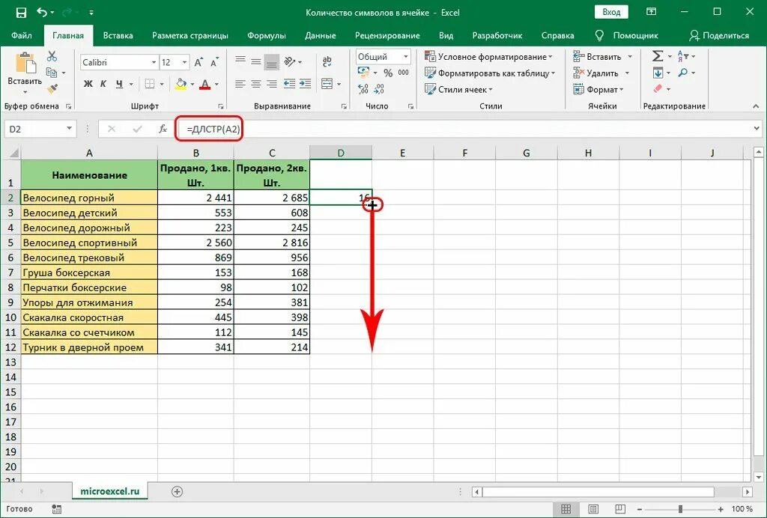The height and width of the screenshot is (518, 767).
Task: Toggle bold Ж formatting
Action: pos(88,84)
